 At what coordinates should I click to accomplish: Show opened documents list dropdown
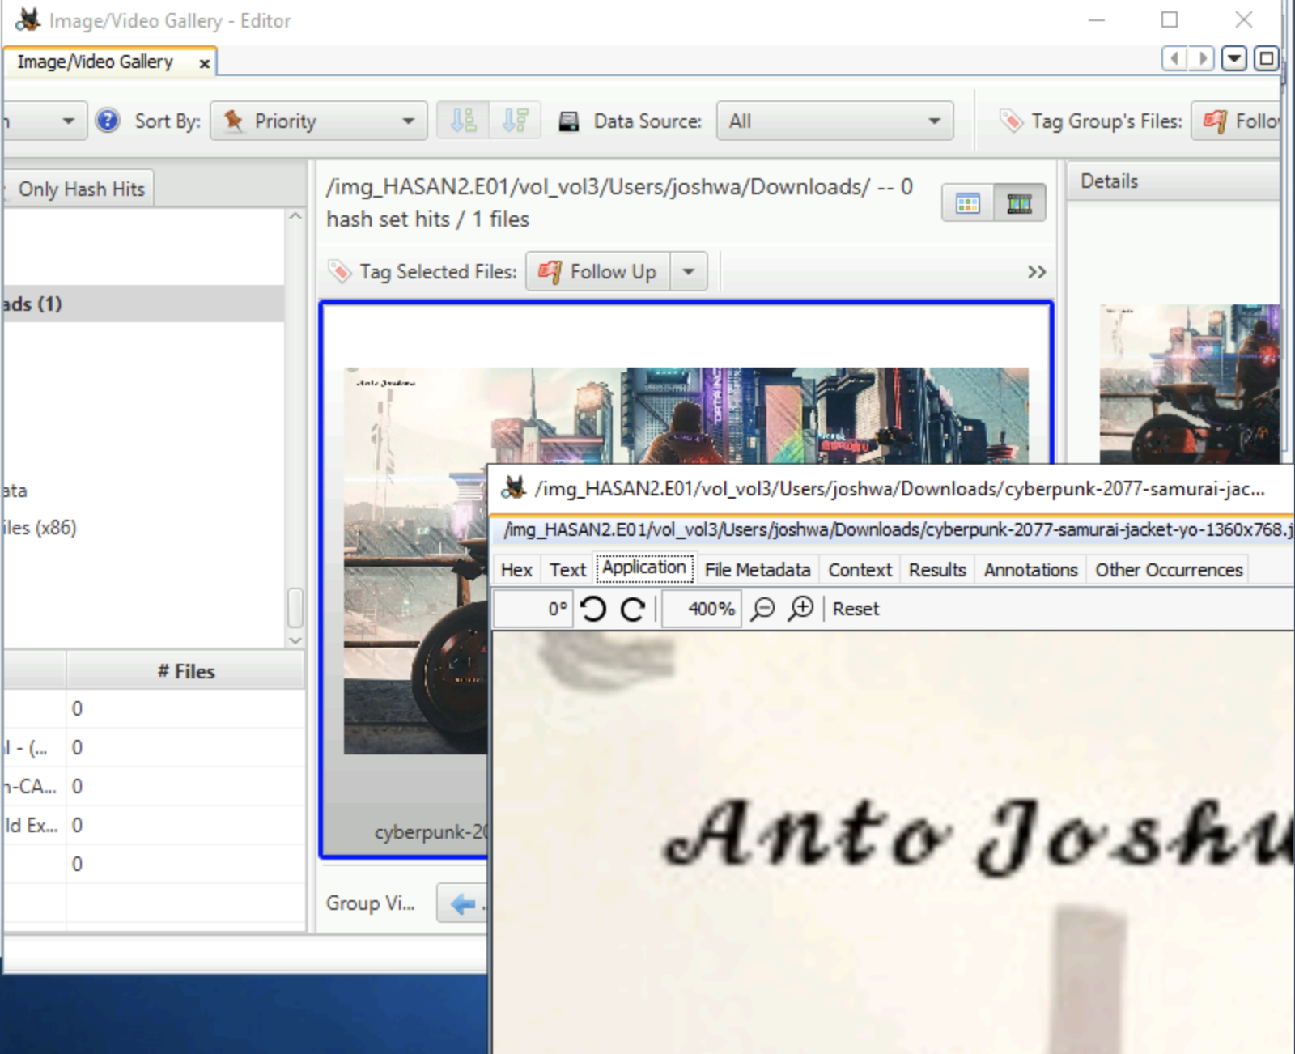tap(1233, 59)
